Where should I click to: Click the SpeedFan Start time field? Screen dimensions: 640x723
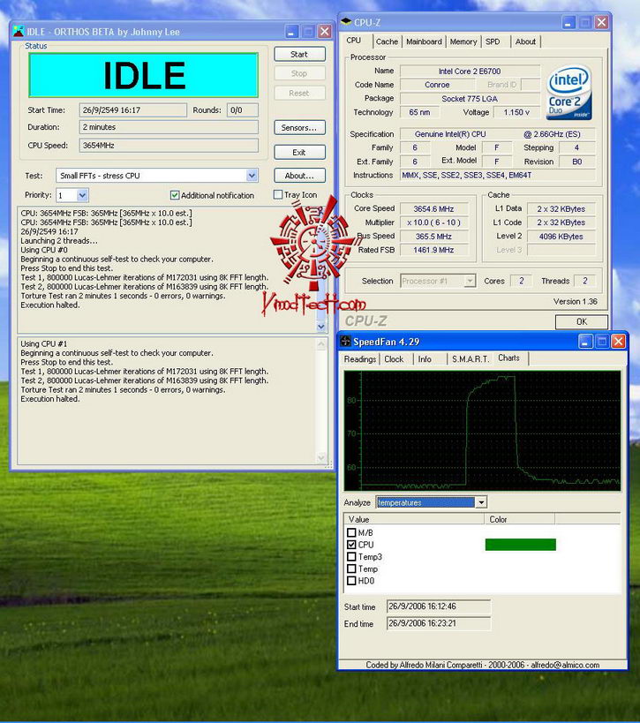click(439, 606)
